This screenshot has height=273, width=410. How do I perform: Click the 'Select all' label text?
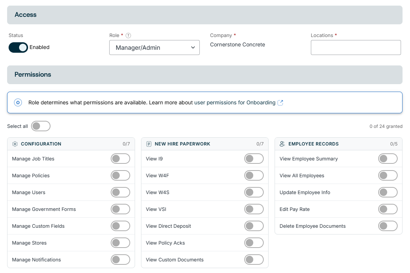(18, 126)
